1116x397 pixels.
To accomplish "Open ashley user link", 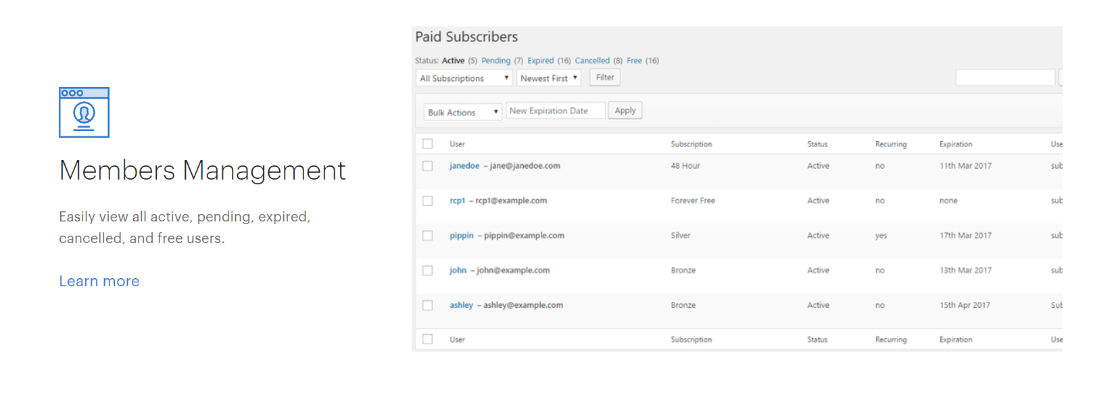I will (462, 305).
